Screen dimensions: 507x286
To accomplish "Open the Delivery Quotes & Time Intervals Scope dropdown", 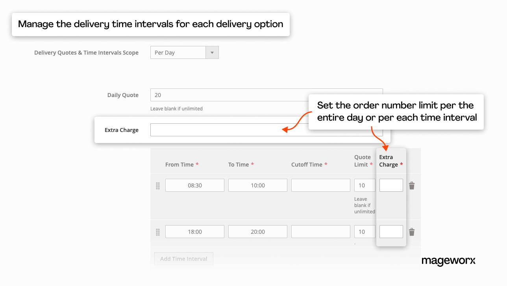I will pyautogui.click(x=184, y=52).
